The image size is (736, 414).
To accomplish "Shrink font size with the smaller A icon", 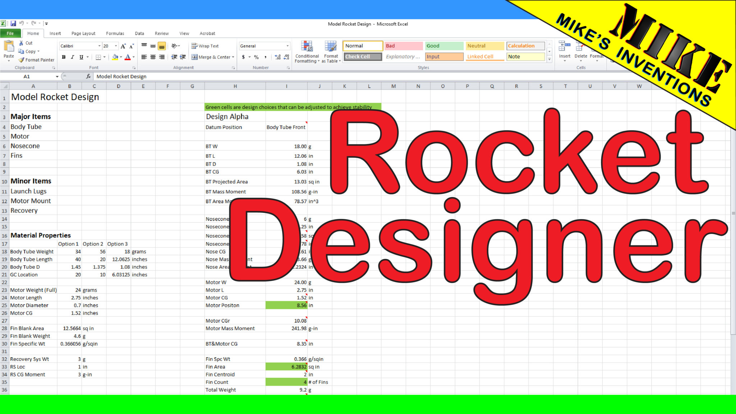I will [132, 46].
